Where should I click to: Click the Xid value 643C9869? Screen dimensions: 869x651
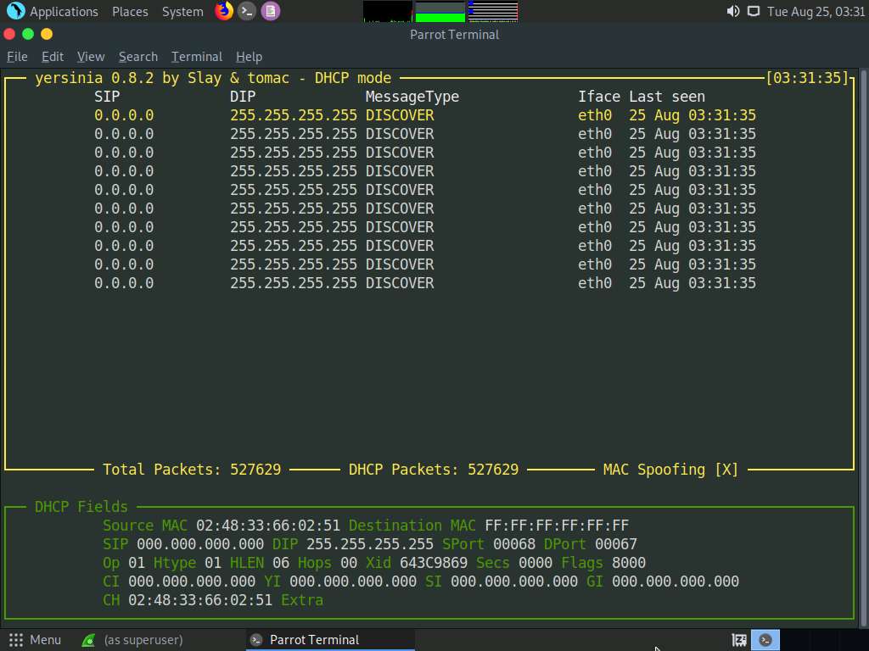click(434, 563)
